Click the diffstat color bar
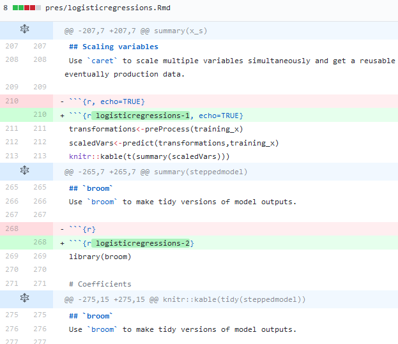Viewport: 398px width, 344px height. tap(27, 8)
